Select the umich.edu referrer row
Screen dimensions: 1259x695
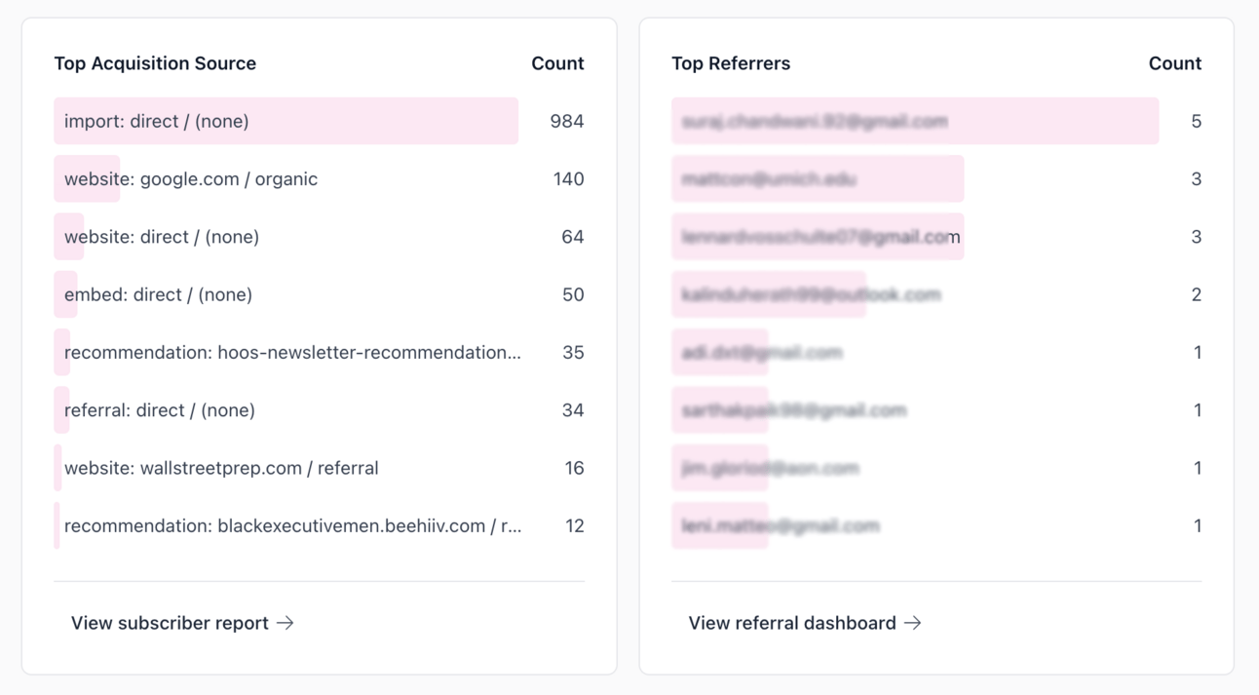pos(936,178)
